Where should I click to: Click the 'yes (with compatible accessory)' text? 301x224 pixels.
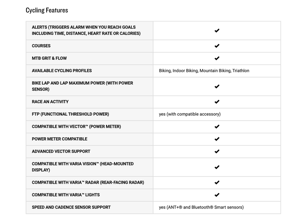190,114
